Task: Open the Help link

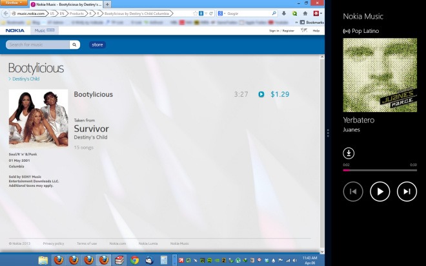Action: coord(316,31)
